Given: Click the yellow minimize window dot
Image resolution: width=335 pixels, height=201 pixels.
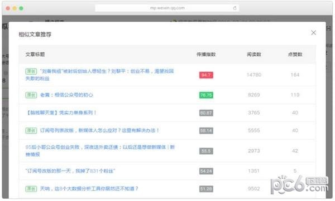Looking at the screenshot, I should (15, 8).
